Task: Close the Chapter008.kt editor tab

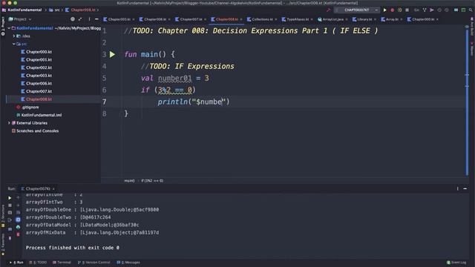Action: coord(241,19)
